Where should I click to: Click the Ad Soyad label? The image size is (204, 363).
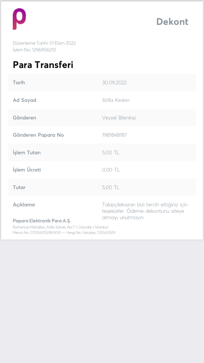point(25,100)
